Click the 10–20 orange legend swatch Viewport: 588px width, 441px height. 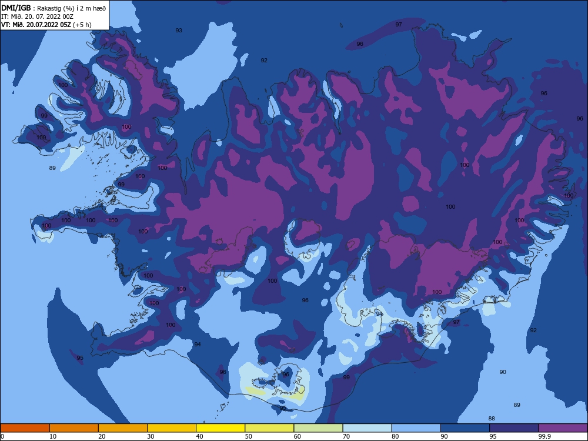pos(74,428)
